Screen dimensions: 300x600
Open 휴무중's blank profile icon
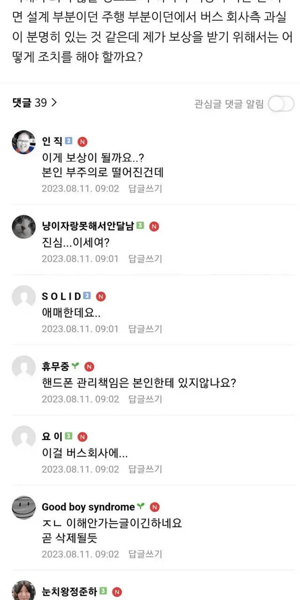(x=23, y=367)
